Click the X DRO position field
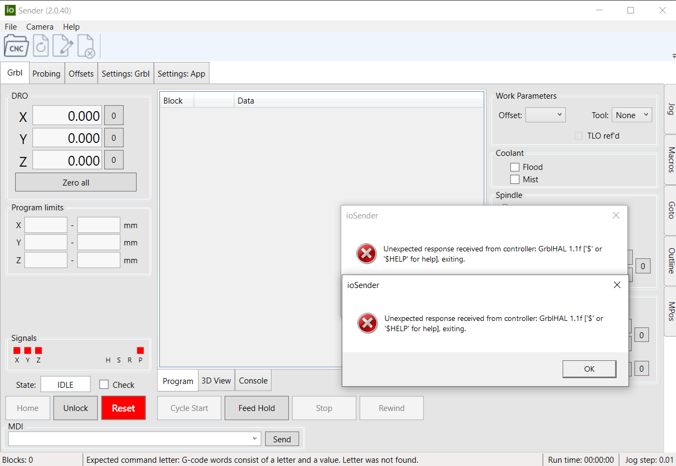The width and height of the screenshot is (676, 466). 67,116
